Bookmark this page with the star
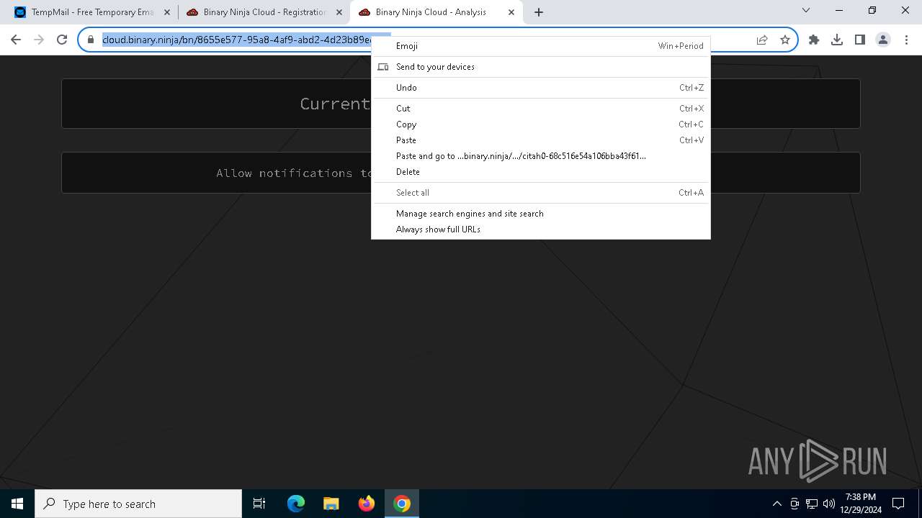922x518 pixels. tap(785, 40)
